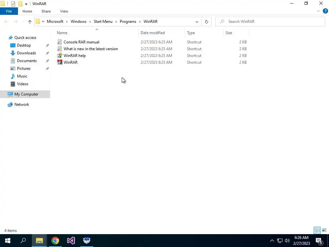329x247 pixels.
Task: Go to Start Menu in address breadcrumb
Action: pos(103,22)
